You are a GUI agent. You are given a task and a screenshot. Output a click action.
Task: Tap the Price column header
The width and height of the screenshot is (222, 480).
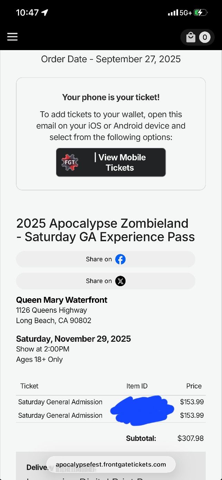pyautogui.click(x=194, y=386)
